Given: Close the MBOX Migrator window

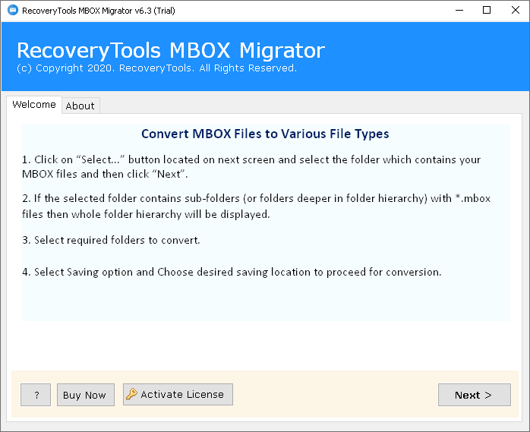Looking at the screenshot, I should tap(515, 10).
